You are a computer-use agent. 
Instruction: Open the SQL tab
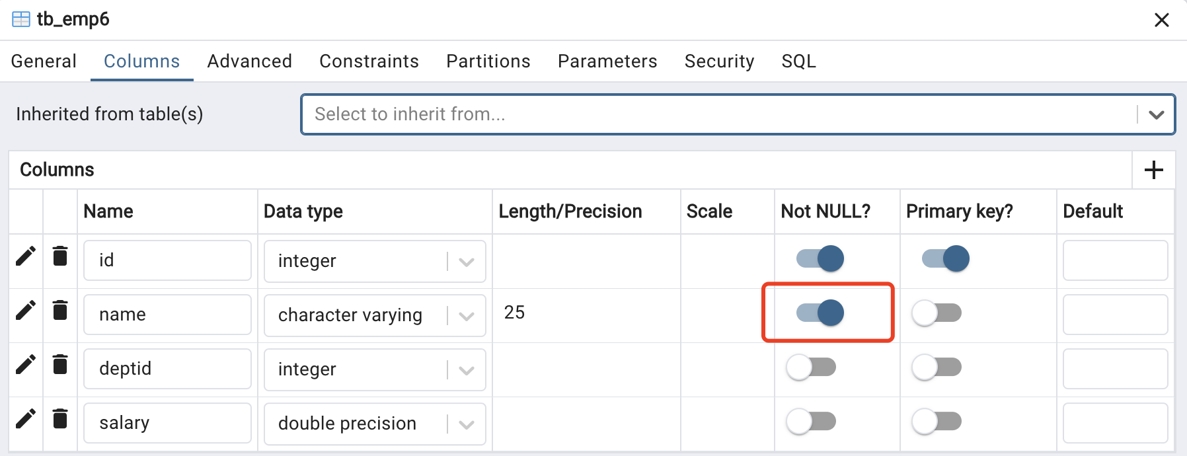pyautogui.click(x=798, y=61)
